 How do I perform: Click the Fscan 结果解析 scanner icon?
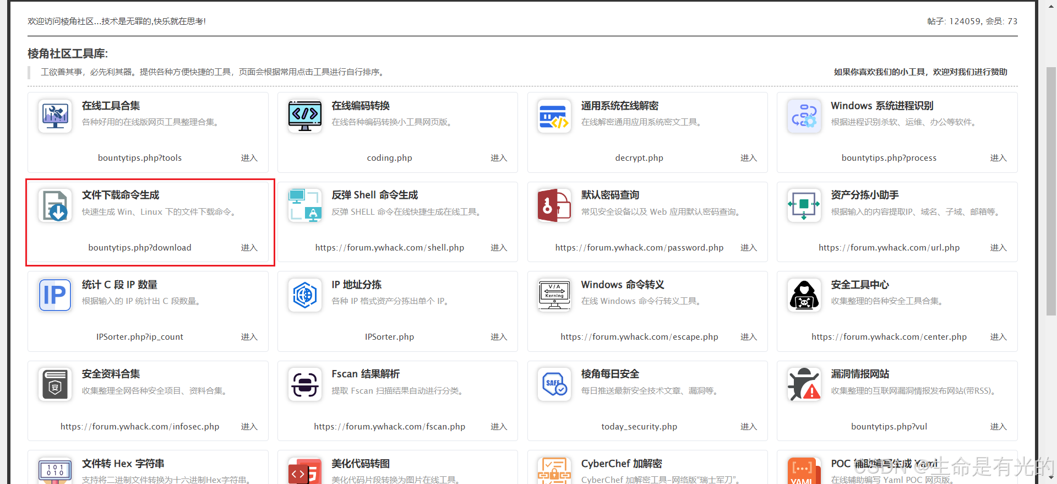pos(304,384)
